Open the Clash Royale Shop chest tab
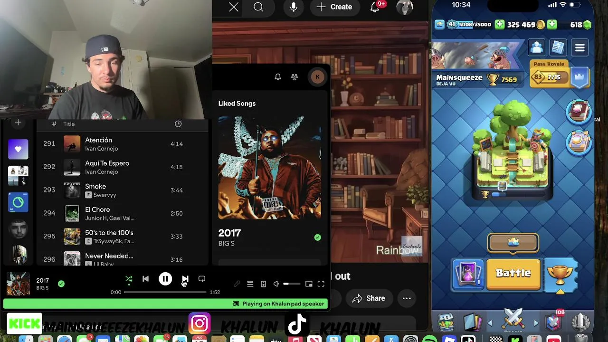Image resolution: width=608 pixels, height=342 pixels. (446, 323)
